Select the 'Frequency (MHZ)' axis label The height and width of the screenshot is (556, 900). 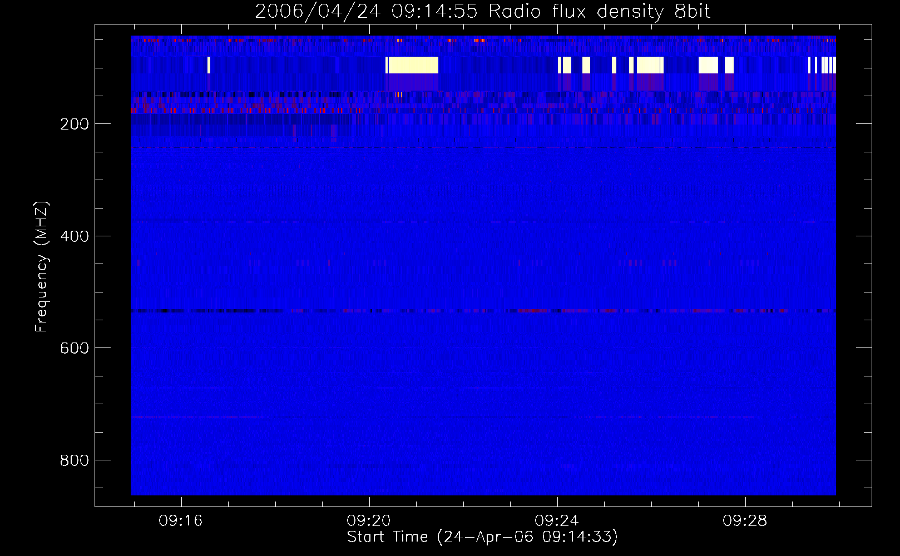[x=41, y=267]
